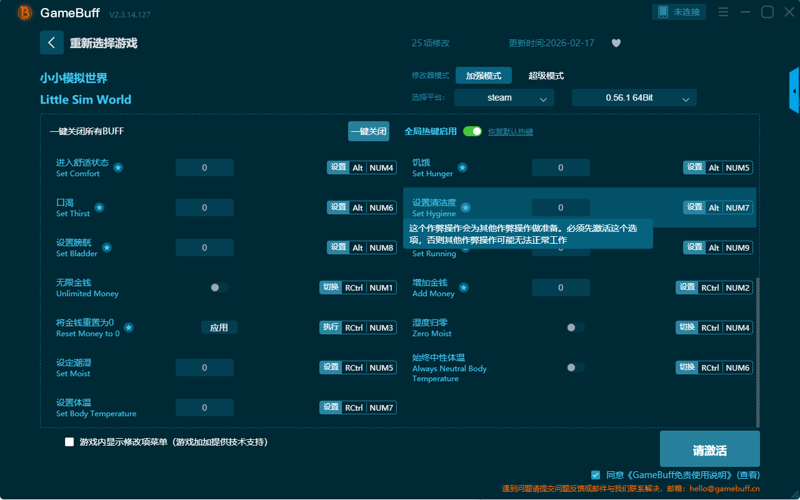Switch to the 超级模式 mode tab
The height and width of the screenshot is (500, 800).
(x=546, y=76)
